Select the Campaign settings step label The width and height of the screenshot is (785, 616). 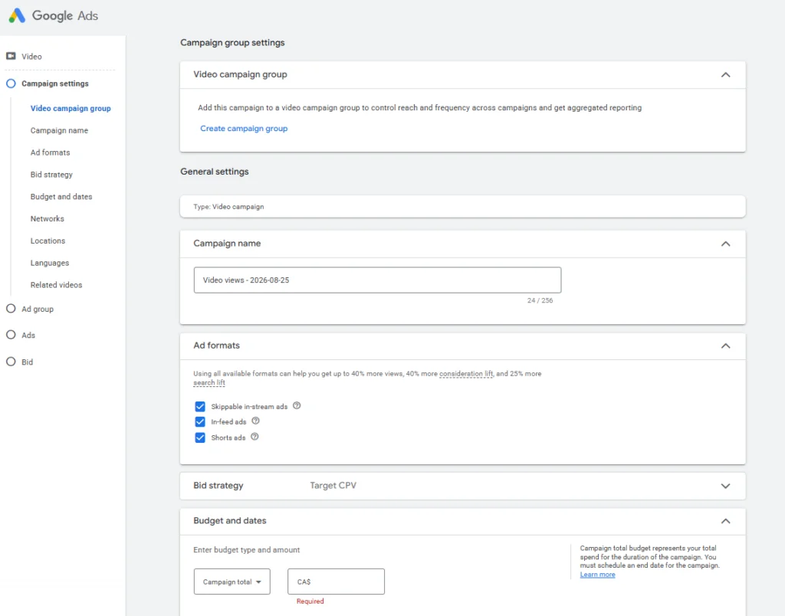click(x=55, y=84)
